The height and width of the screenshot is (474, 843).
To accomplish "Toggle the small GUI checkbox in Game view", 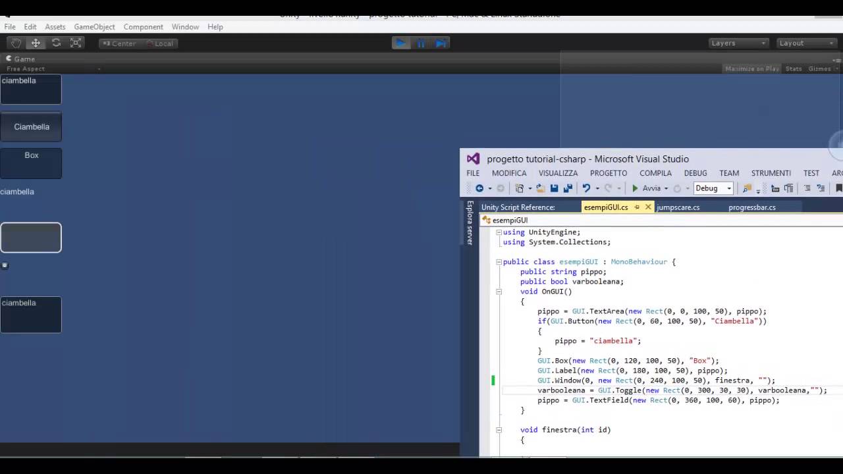I will 5,265.
